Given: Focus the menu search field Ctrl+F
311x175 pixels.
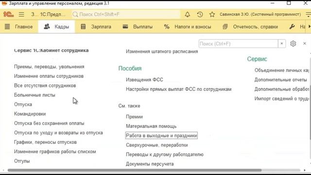Looking at the screenshot, I should 238,44.
